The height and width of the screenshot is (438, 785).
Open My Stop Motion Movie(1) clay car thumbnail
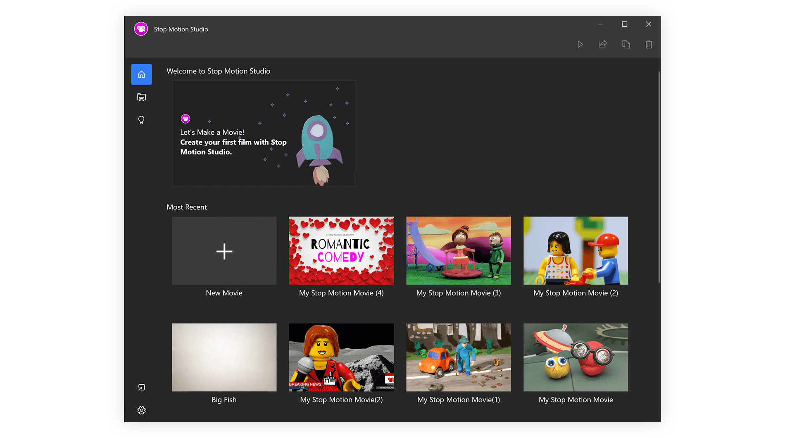click(459, 357)
